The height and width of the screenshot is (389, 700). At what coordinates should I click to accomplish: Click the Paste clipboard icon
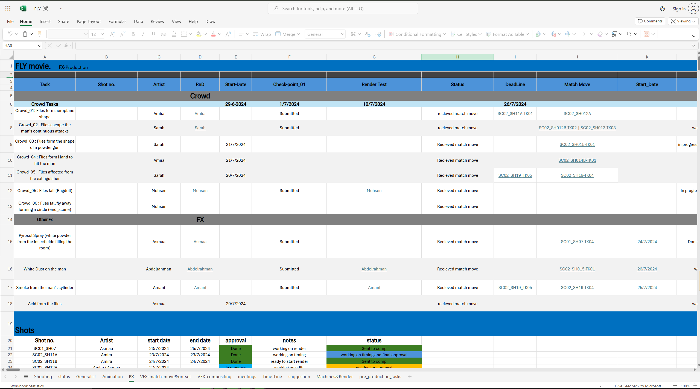pyautogui.click(x=25, y=34)
